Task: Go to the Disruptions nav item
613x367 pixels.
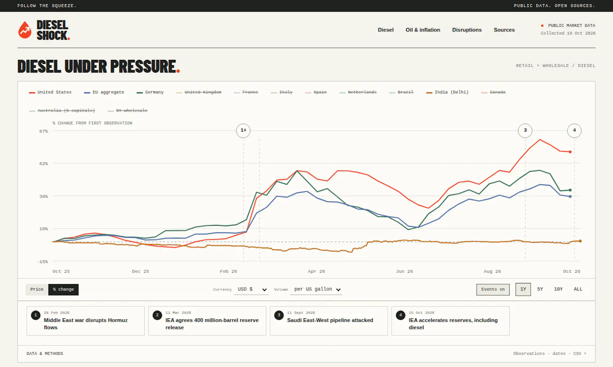Action: coord(467,30)
